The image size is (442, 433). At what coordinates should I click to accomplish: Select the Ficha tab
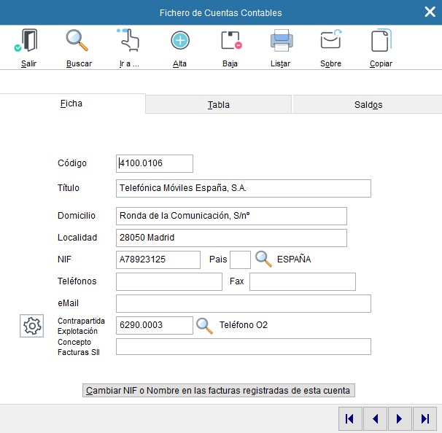click(x=71, y=104)
